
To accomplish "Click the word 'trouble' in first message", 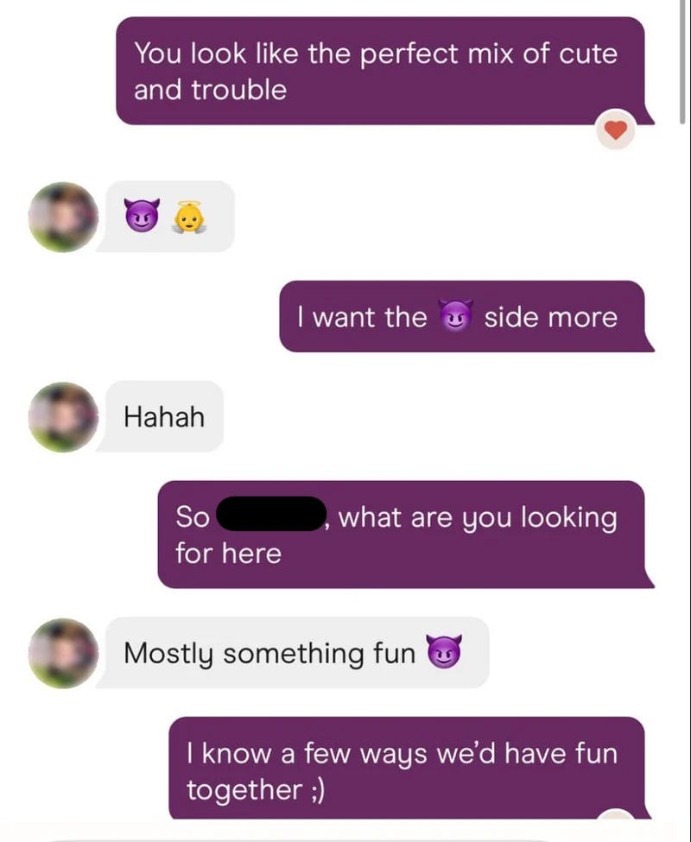I will pyautogui.click(x=239, y=90).
